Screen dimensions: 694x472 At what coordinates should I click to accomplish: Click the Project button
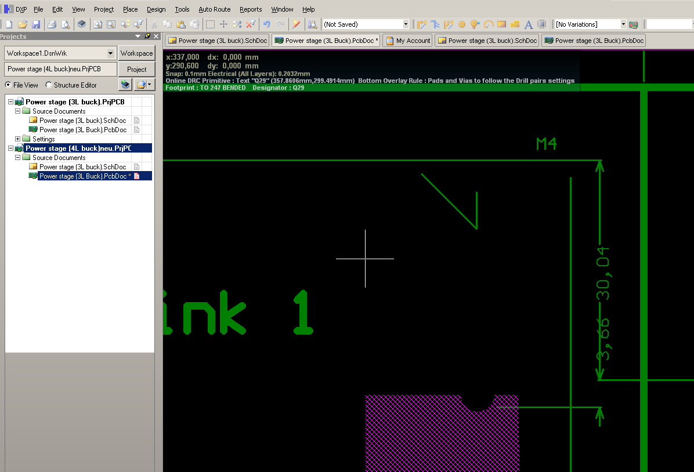coord(136,70)
